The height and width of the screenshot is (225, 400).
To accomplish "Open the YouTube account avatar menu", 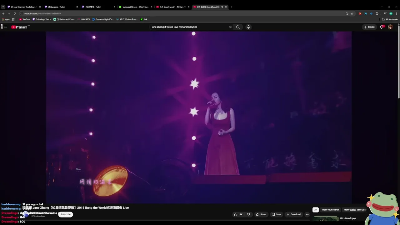I will 390,27.
